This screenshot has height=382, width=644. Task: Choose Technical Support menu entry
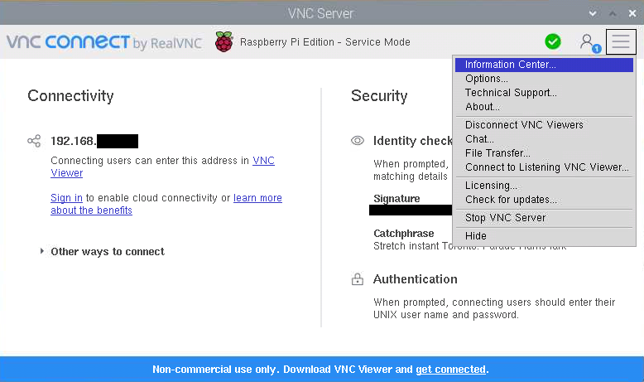tap(511, 93)
